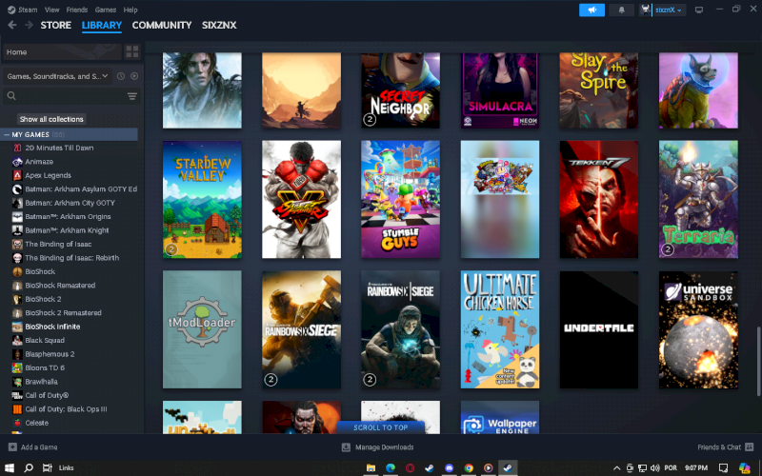Launch Discord from the taskbar
Viewport: 762px width, 476px height.
point(449,467)
